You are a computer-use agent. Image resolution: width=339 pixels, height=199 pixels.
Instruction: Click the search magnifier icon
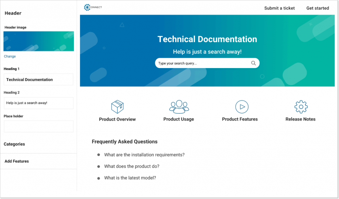point(253,63)
